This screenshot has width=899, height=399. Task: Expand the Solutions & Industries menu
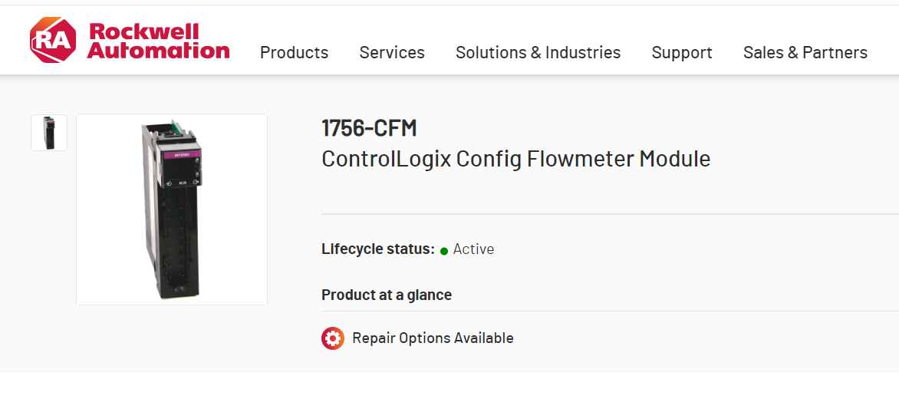tap(538, 52)
